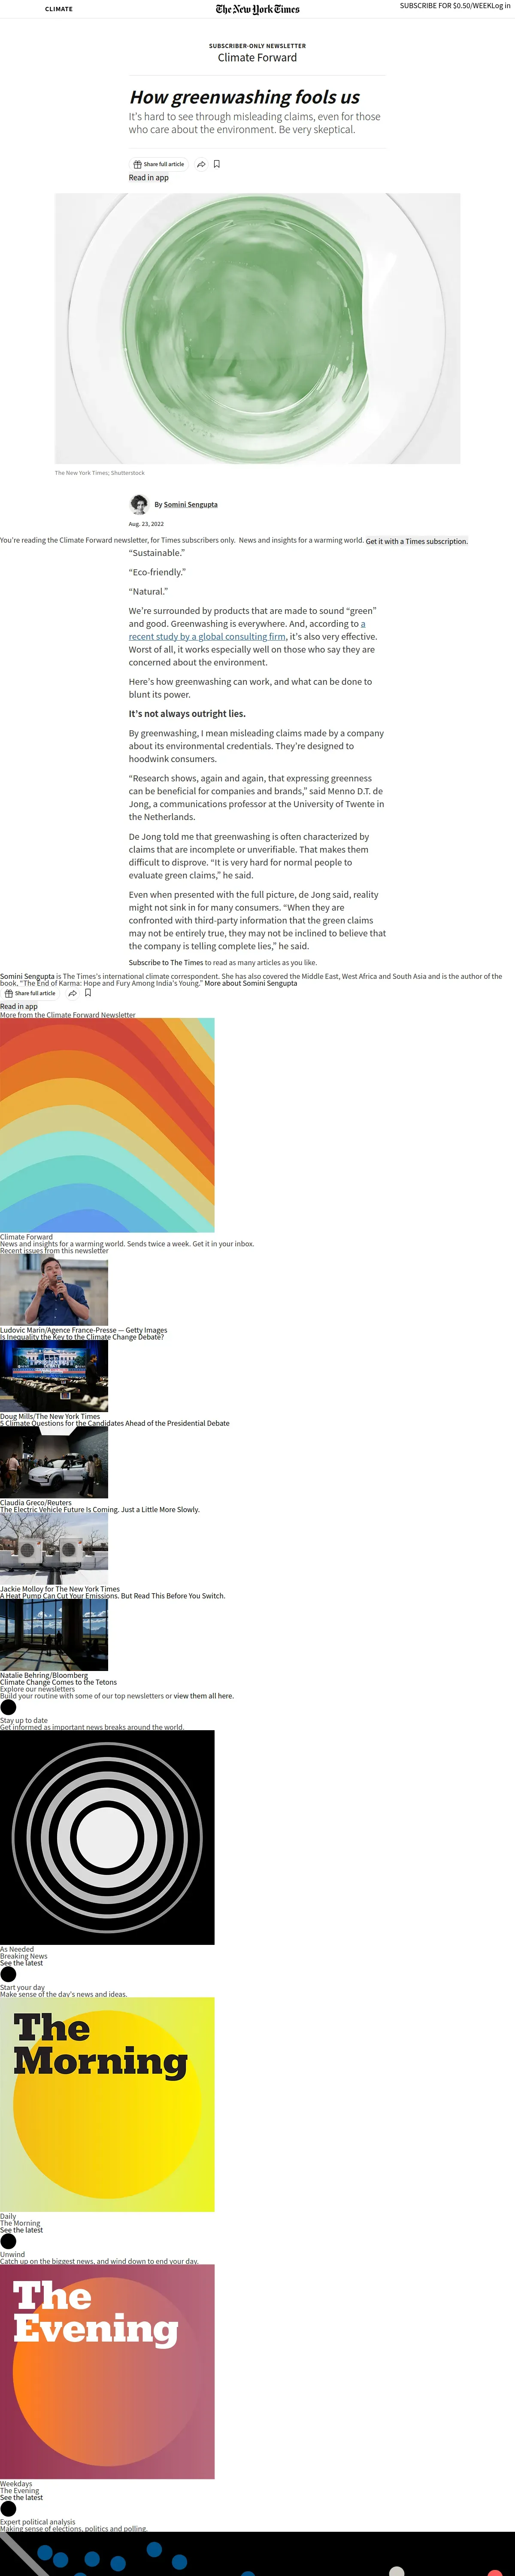515x2576 pixels.
Task: Click top Read in app link
Action: tap(148, 178)
